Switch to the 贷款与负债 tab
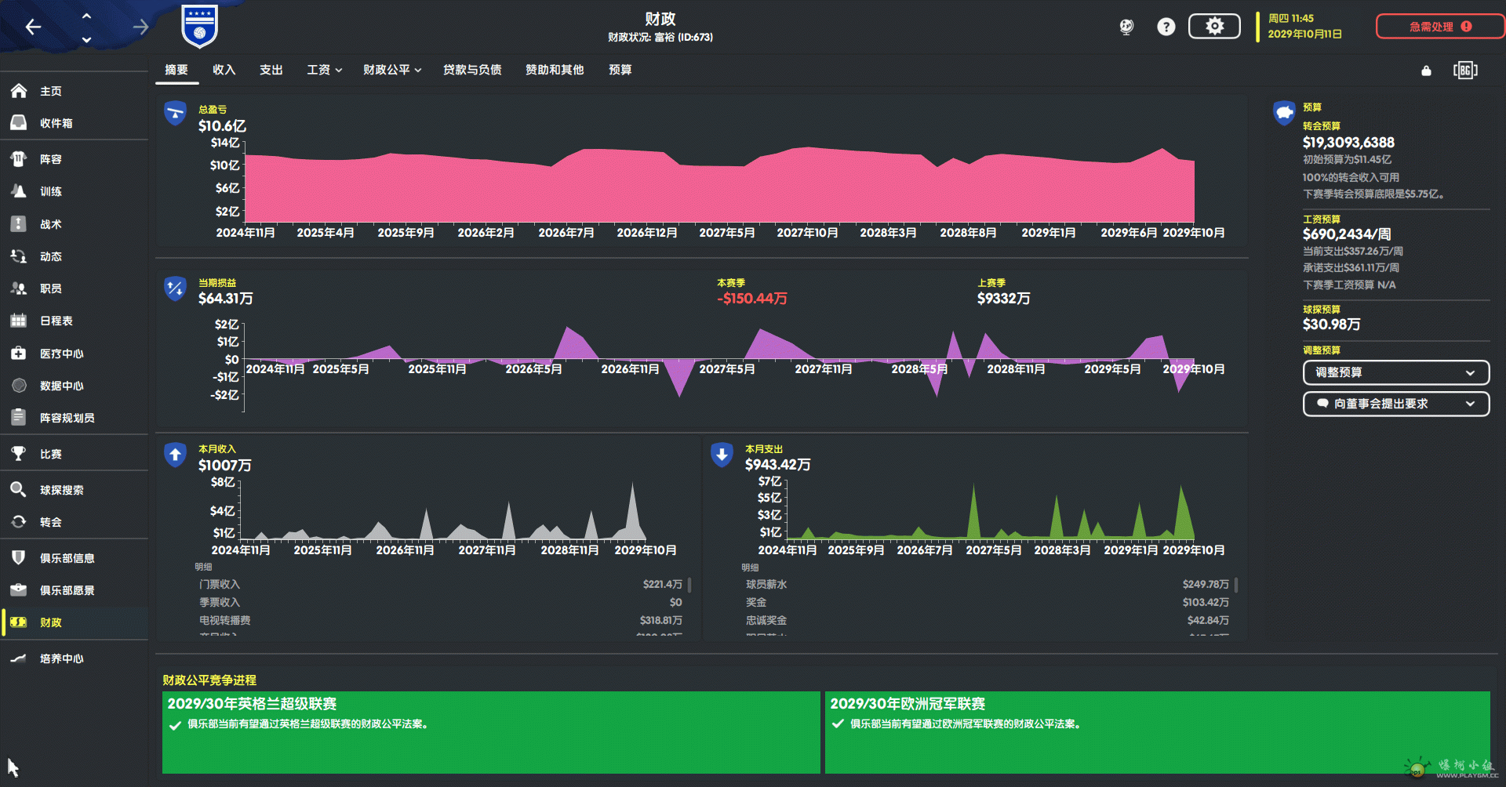 click(472, 70)
